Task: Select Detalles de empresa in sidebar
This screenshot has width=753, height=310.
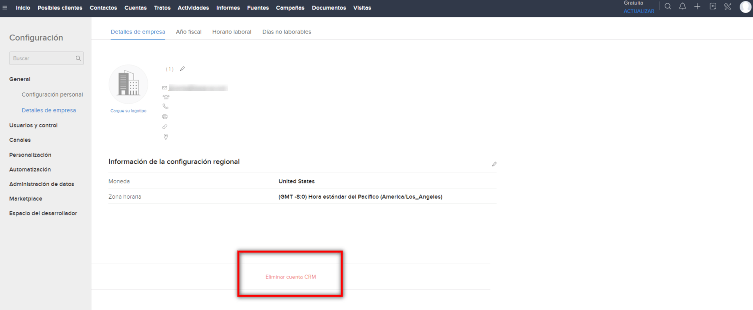Action: click(49, 110)
